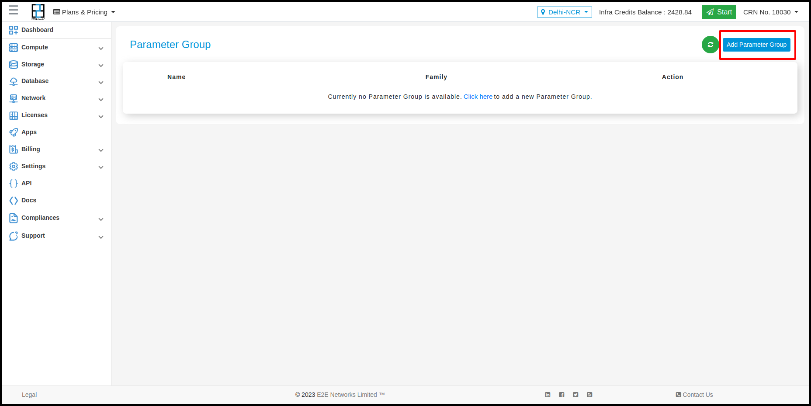Refresh the Parameter Group list
Screen dimensions: 811x406
coord(710,45)
